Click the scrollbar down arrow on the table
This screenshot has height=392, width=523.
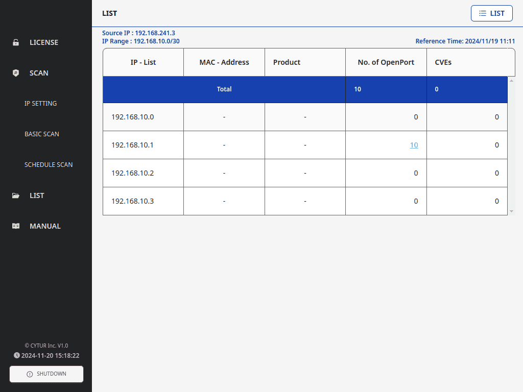tap(511, 211)
